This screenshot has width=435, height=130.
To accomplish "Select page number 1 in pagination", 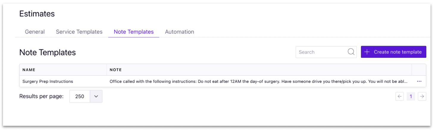I will point(411,96).
